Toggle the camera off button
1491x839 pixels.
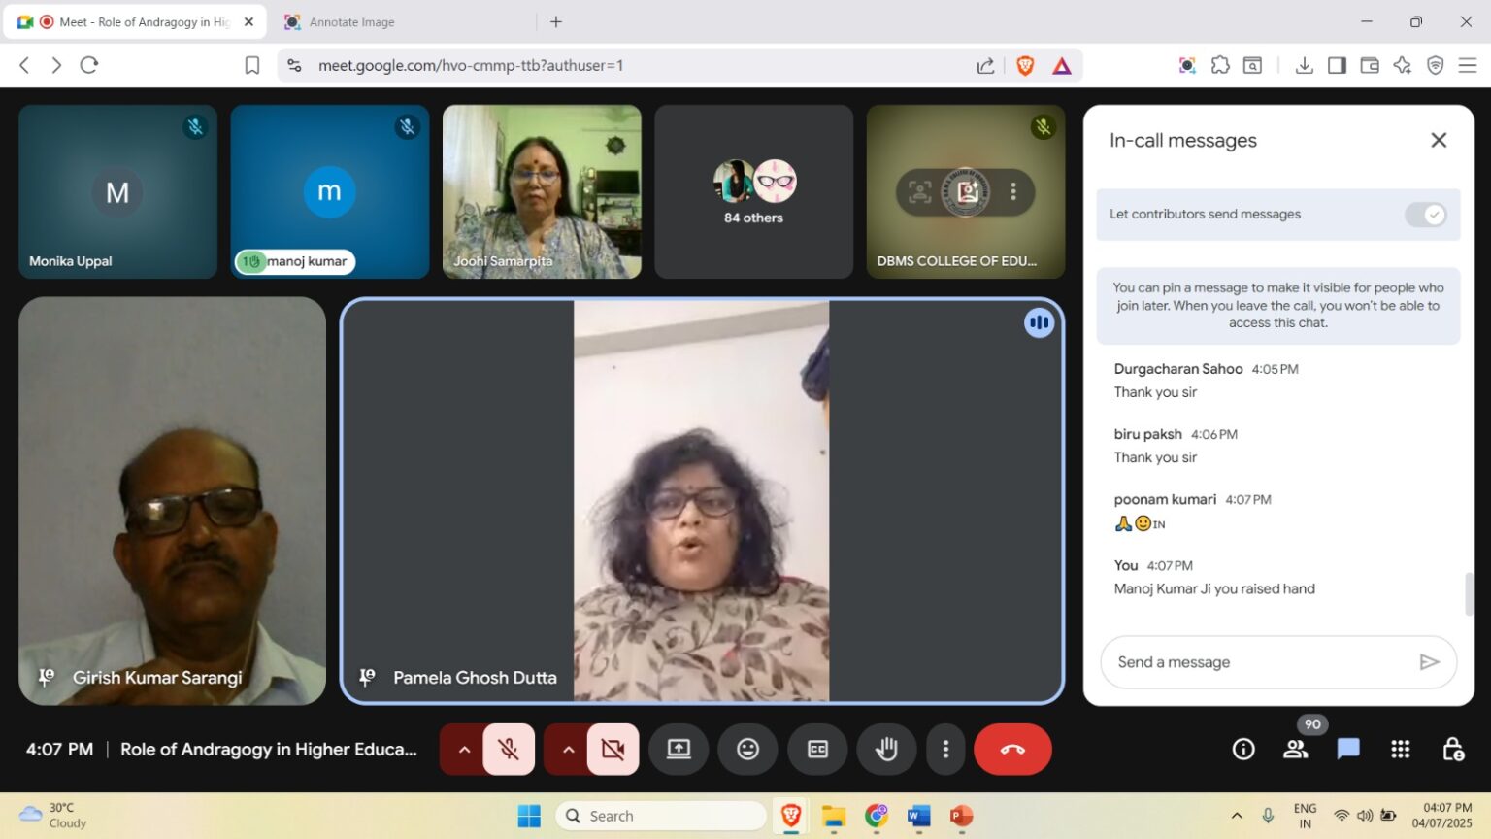pyautogui.click(x=613, y=750)
